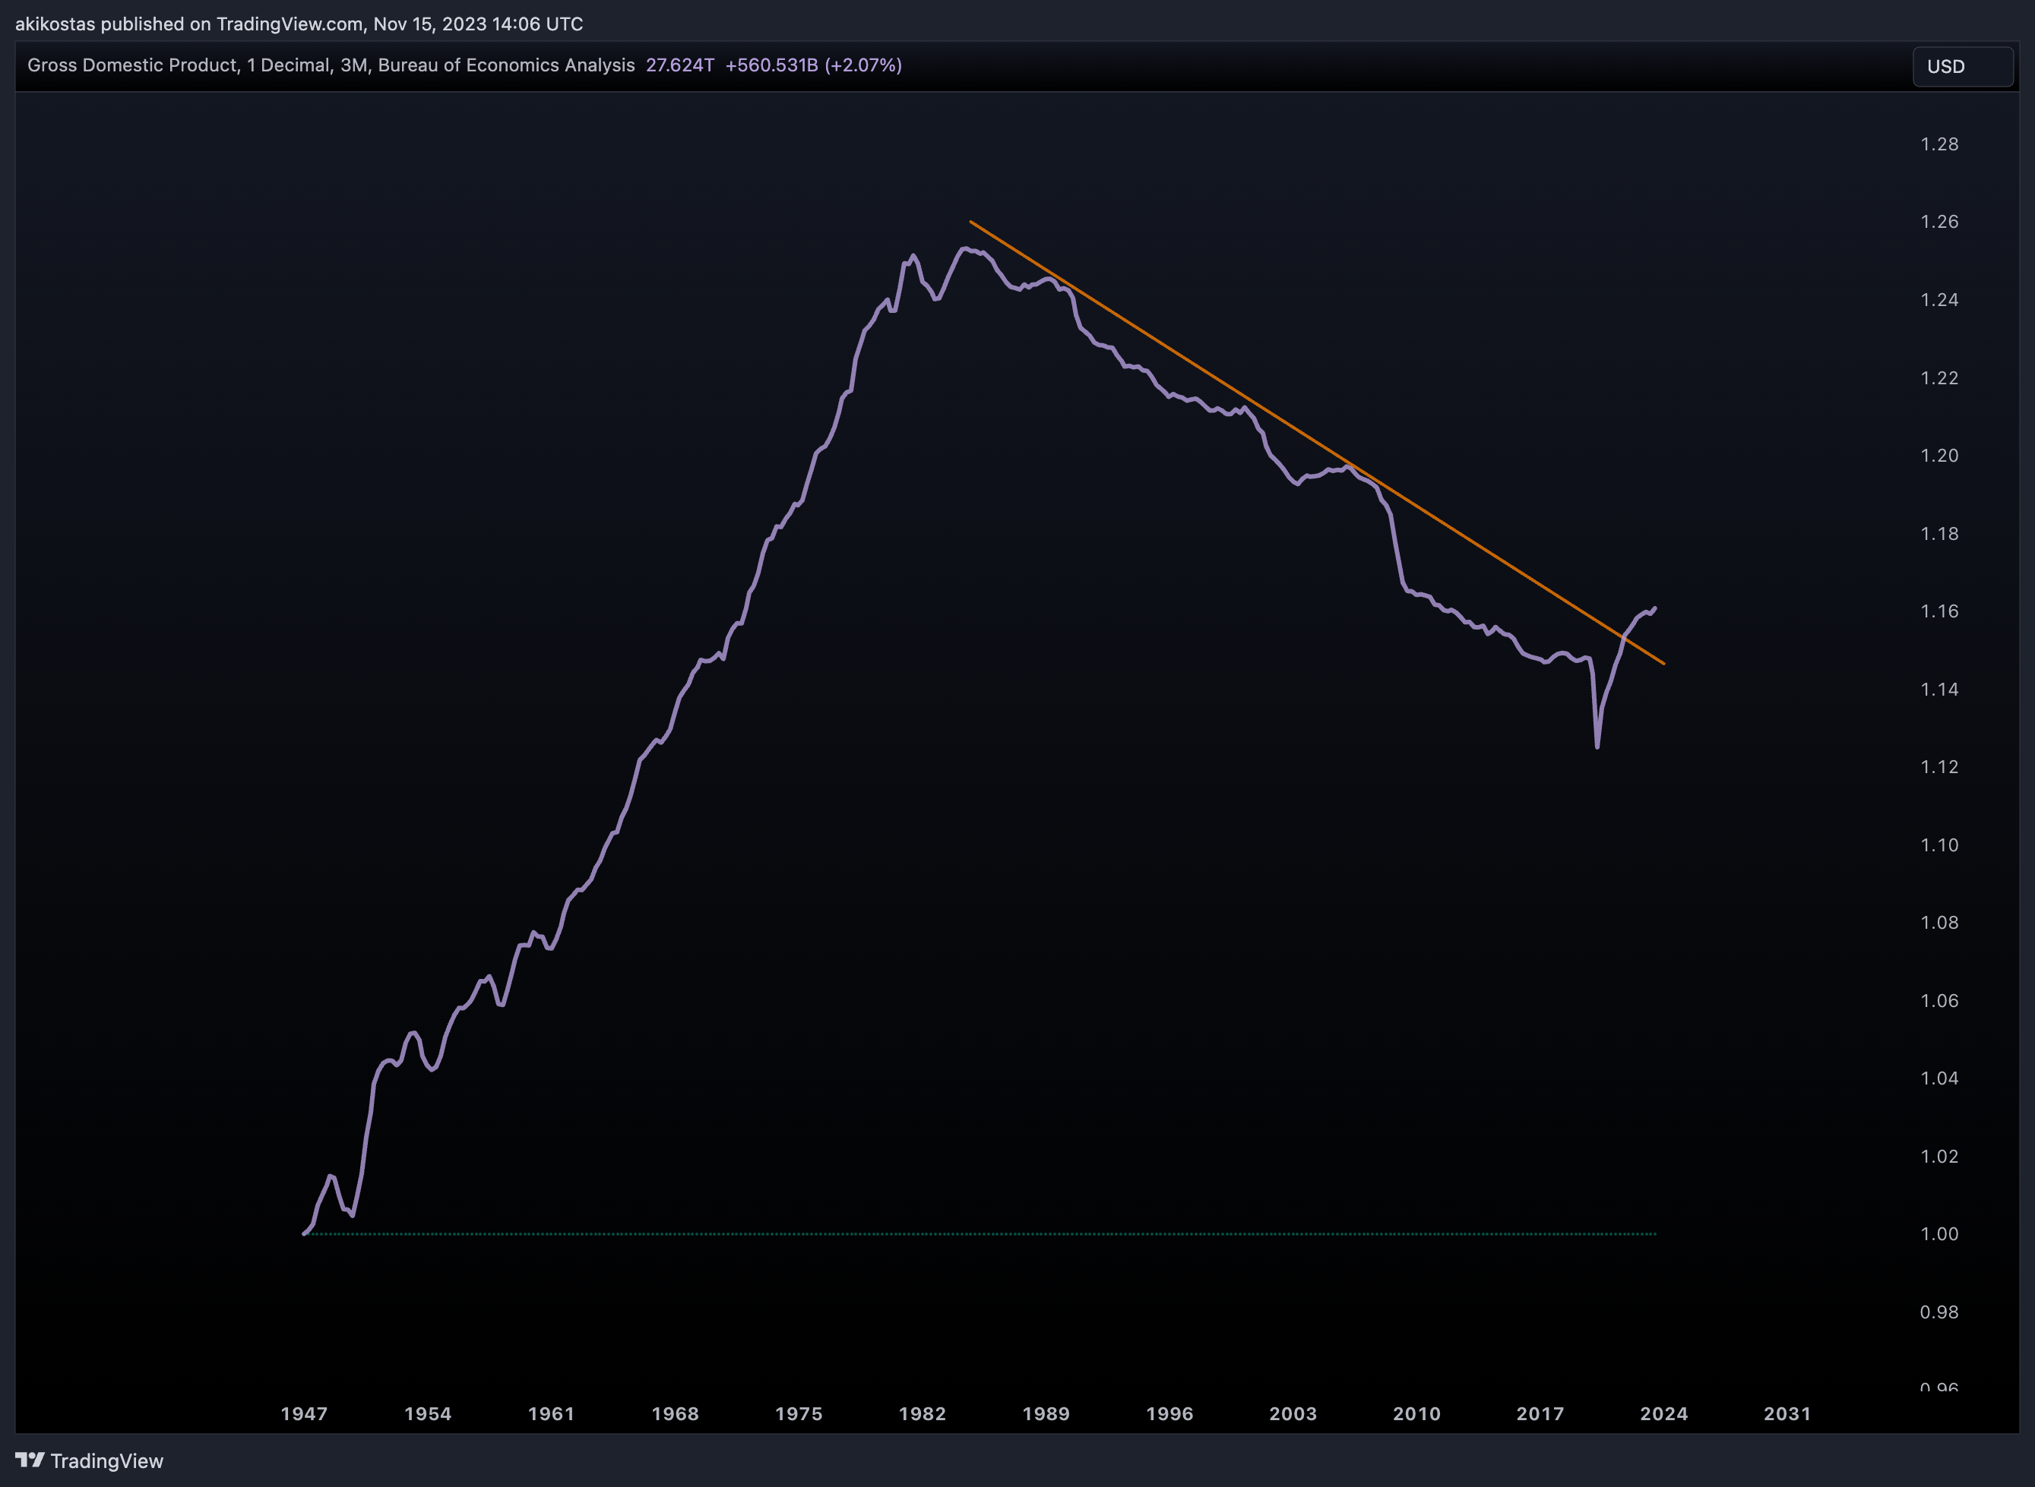Image resolution: width=2035 pixels, height=1487 pixels.
Task: Click the 1.24 price axis label
Action: click(1939, 300)
